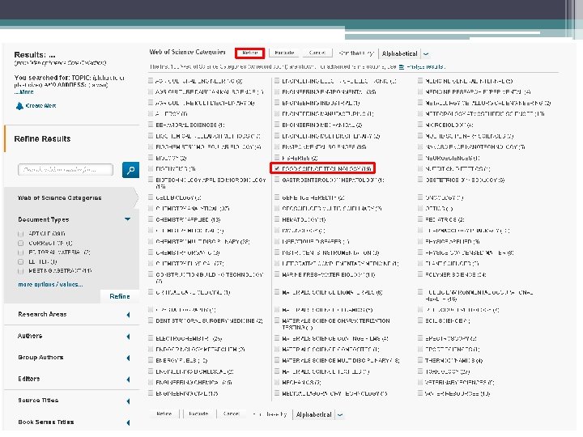Open the top Alphabetical sort dropdown
Screen dimensions: 583x437
pos(405,54)
